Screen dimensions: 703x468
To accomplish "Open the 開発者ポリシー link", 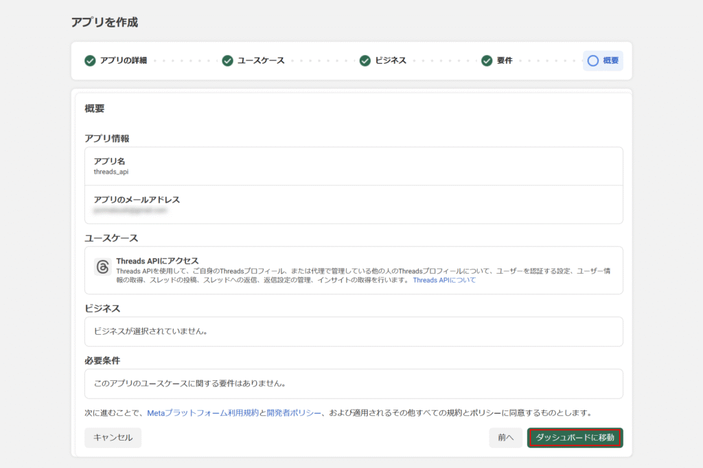I will 294,413.
